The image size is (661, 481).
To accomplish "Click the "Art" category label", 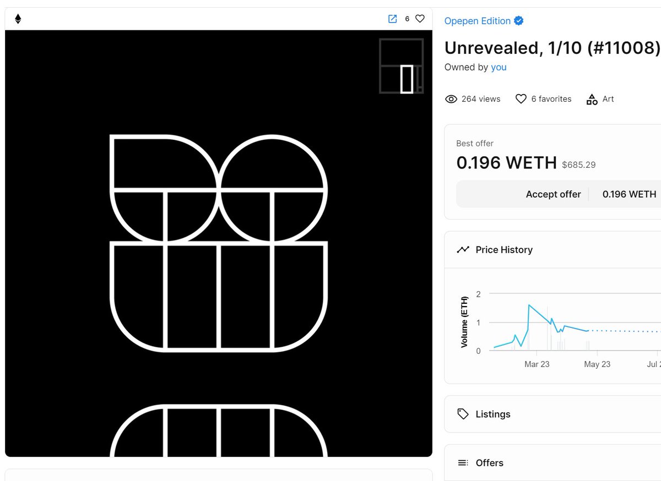I will (x=608, y=99).
